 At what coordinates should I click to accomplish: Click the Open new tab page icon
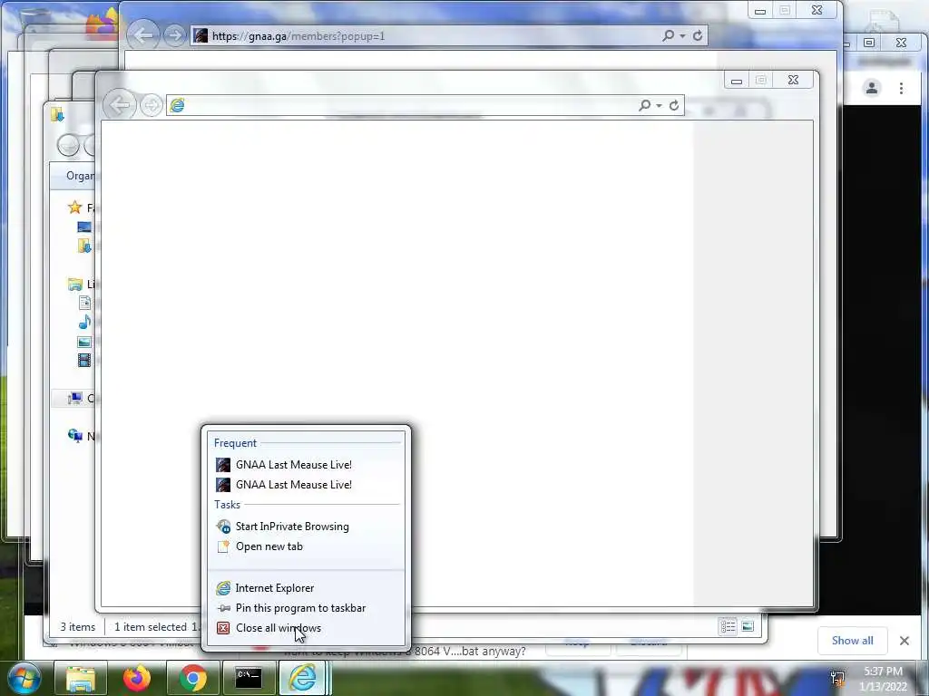(x=223, y=546)
